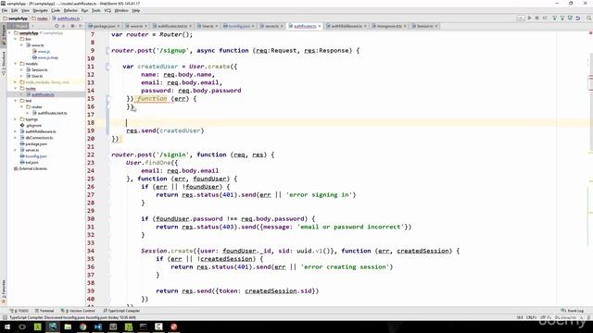Open the File menu
Image resolution: width=593 pixels, height=333 pixels.
[x=5, y=10]
